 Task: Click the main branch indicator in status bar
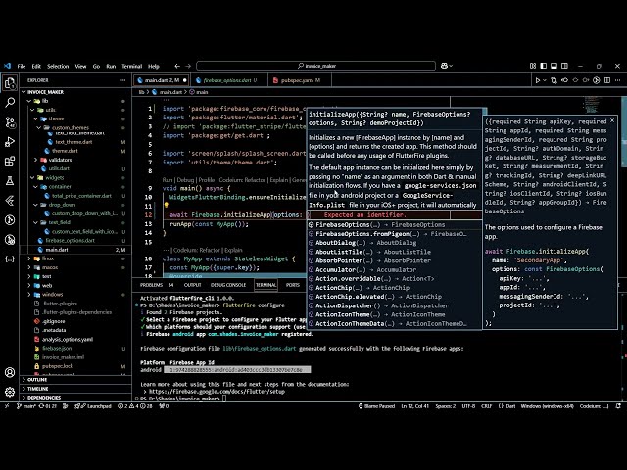click(26, 406)
